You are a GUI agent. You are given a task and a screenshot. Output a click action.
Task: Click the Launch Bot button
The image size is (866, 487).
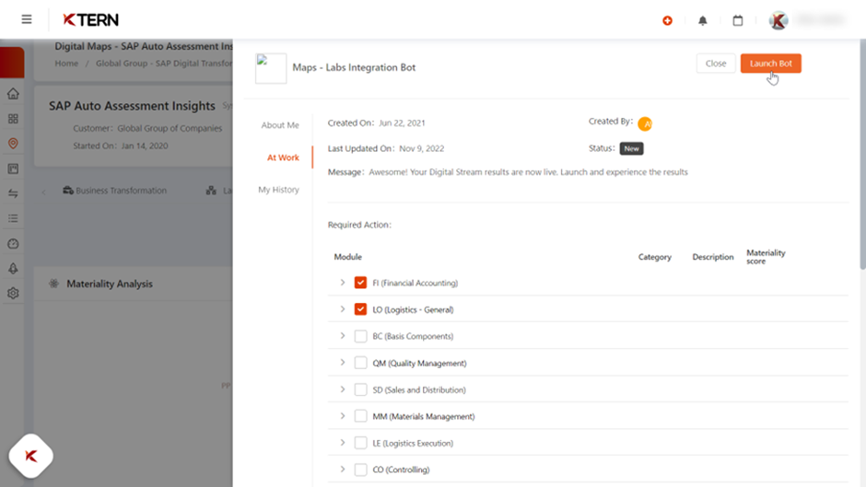click(x=770, y=64)
